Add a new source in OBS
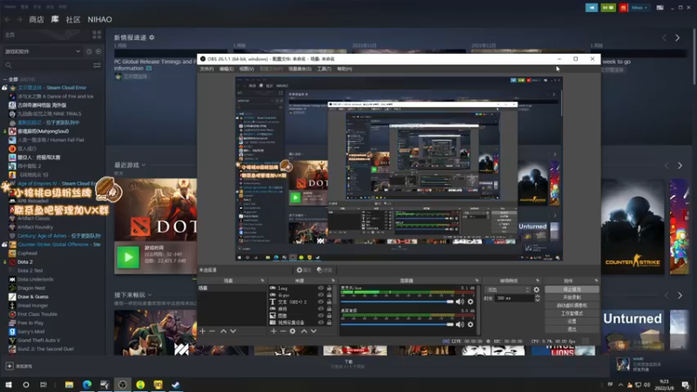 point(274,331)
